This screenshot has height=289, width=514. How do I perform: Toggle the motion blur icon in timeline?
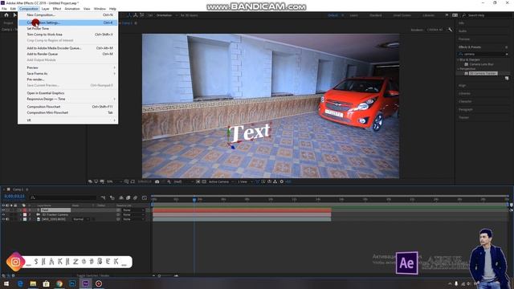point(135,197)
